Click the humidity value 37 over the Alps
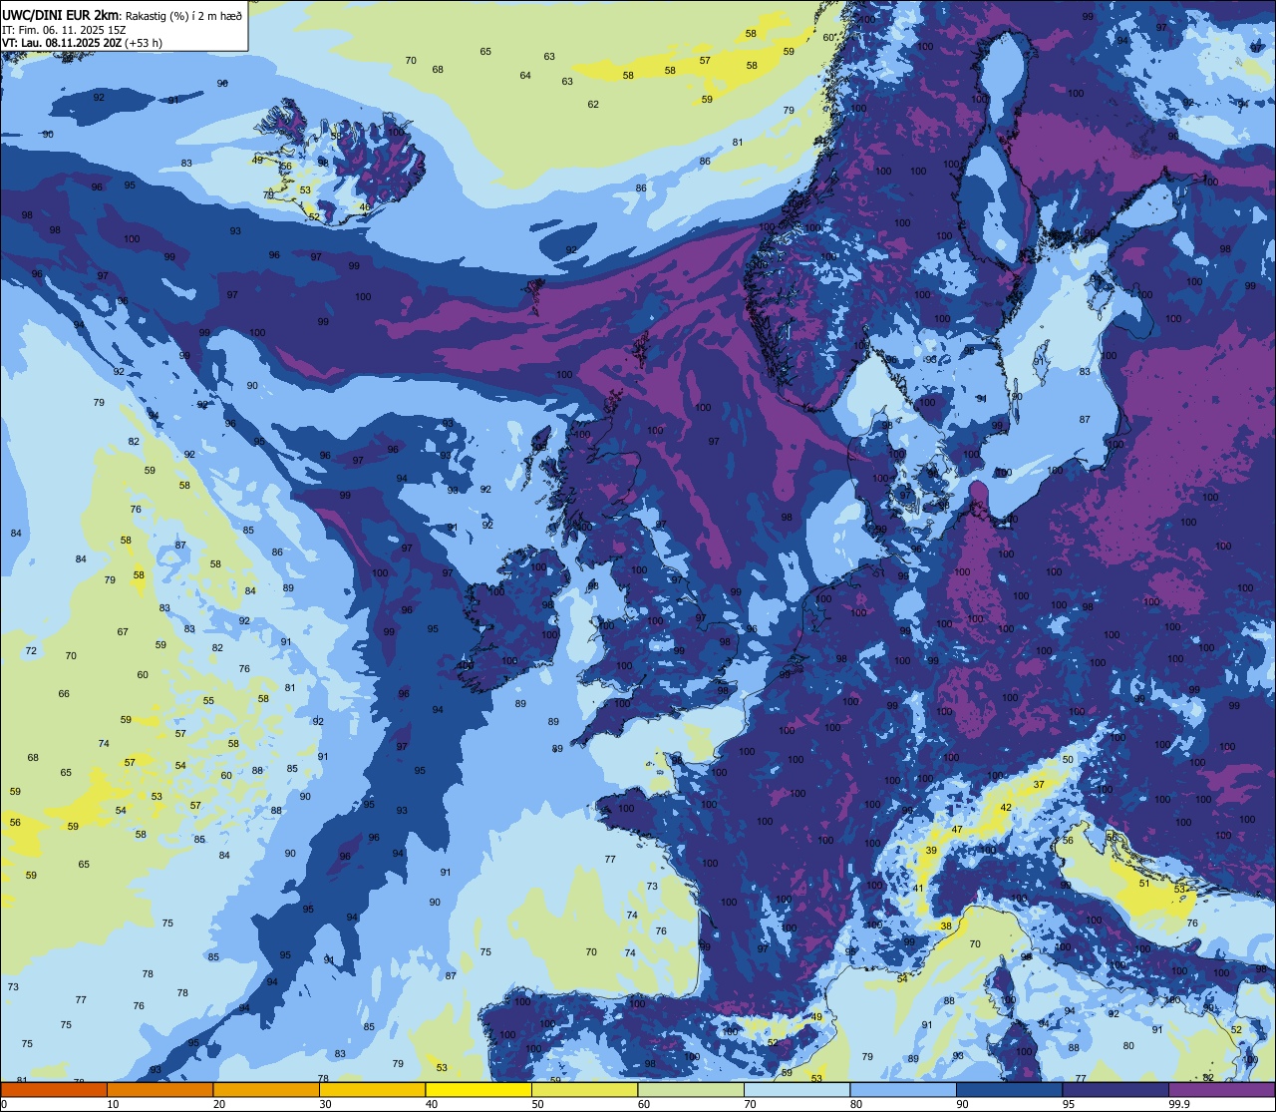This screenshot has height=1112, width=1276. pyautogui.click(x=1039, y=785)
